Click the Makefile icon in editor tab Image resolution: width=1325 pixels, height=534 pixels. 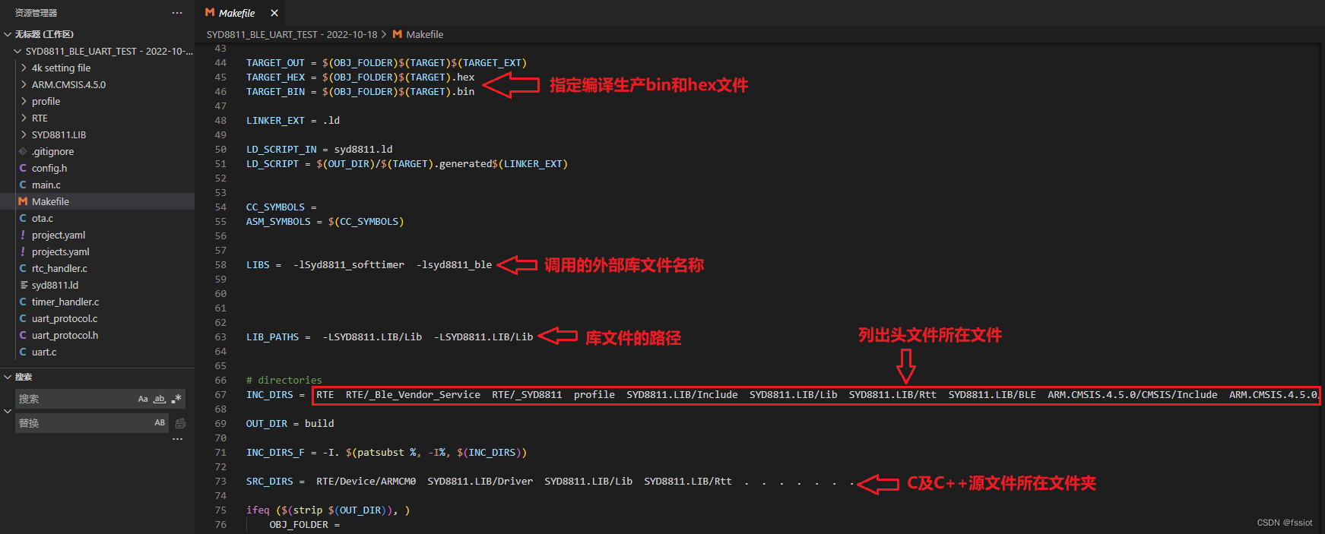coord(210,12)
